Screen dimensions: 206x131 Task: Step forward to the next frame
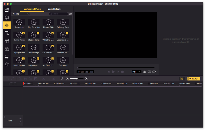118,72
